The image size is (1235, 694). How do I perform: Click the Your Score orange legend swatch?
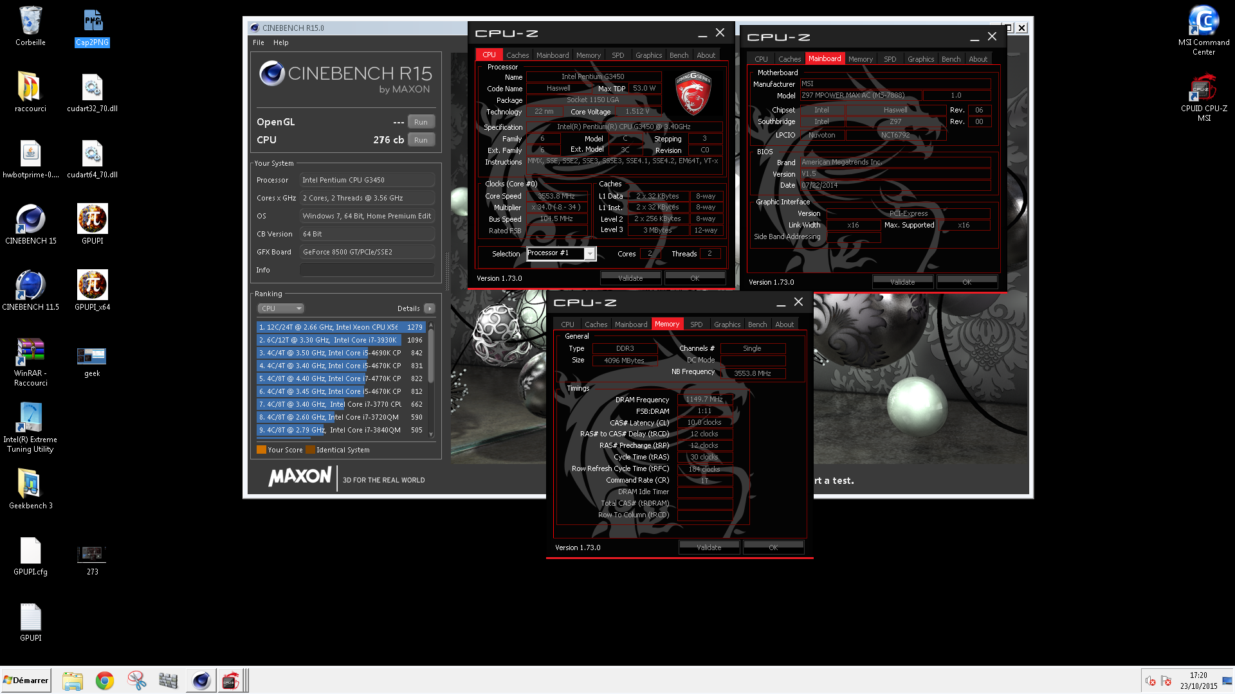point(261,450)
